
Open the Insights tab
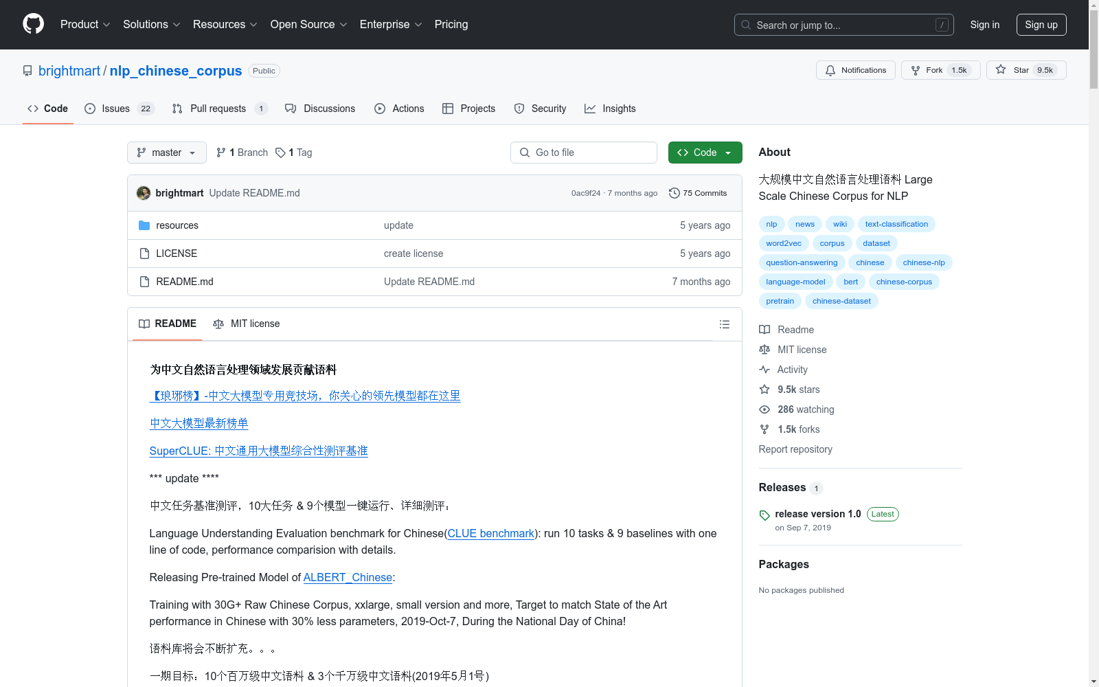(610, 109)
